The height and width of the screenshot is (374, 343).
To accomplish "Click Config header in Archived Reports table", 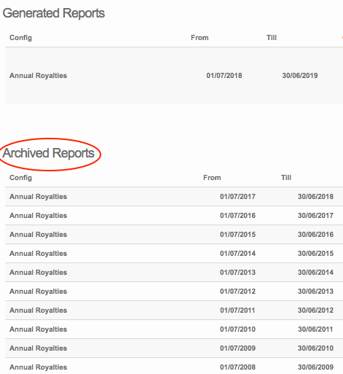I will [20, 178].
